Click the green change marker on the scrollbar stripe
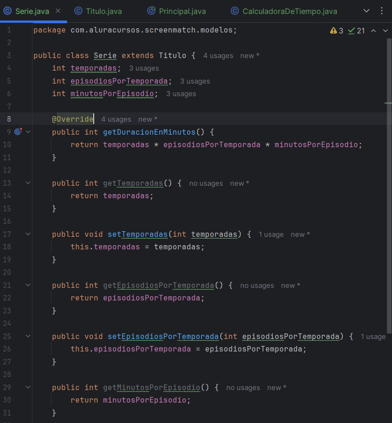 (388, 103)
